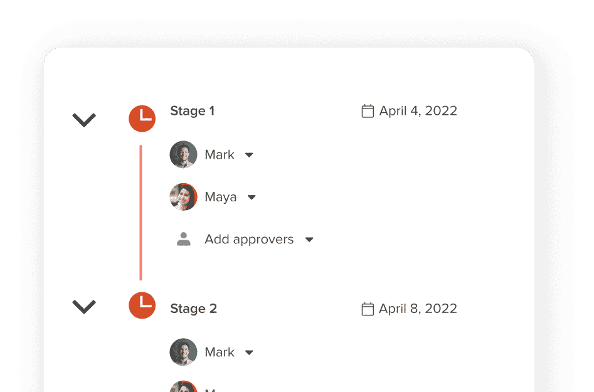Select Mark's avatar in Stage 1
This screenshot has height=392, width=594.
pyautogui.click(x=183, y=154)
